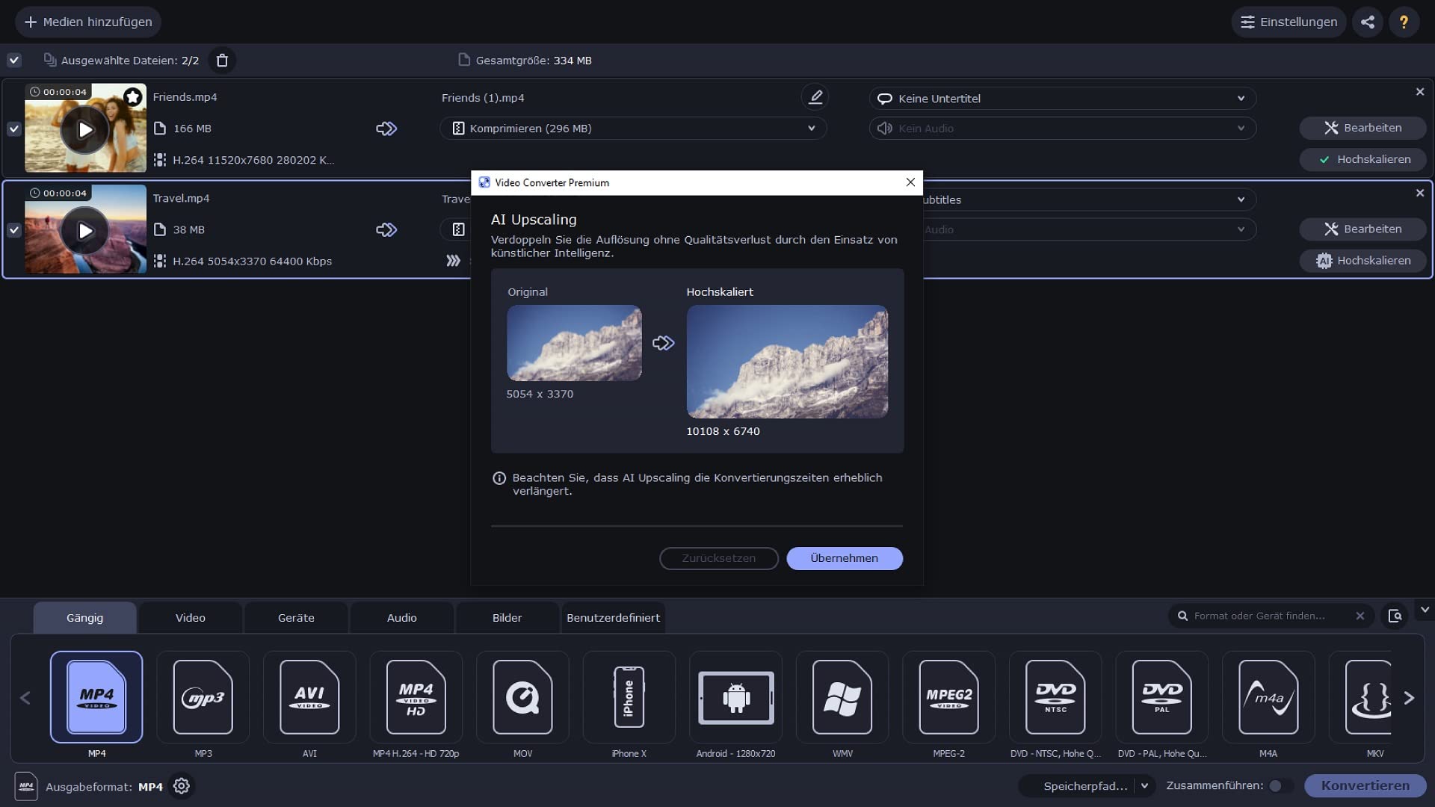This screenshot has height=807, width=1435.
Task: Click the format search input field
Action: pyautogui.click(x=1271, y=616)
